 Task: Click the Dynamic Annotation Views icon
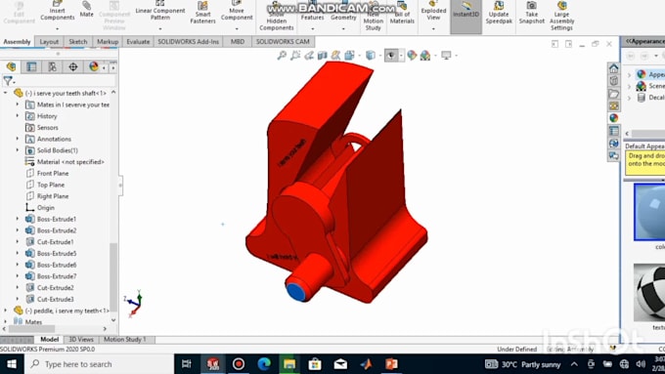pos(335,55)
